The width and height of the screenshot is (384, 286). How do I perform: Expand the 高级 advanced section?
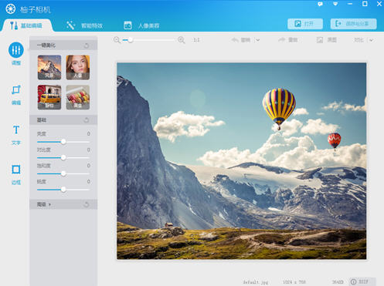pyautogui.click(x=44, y=204)
